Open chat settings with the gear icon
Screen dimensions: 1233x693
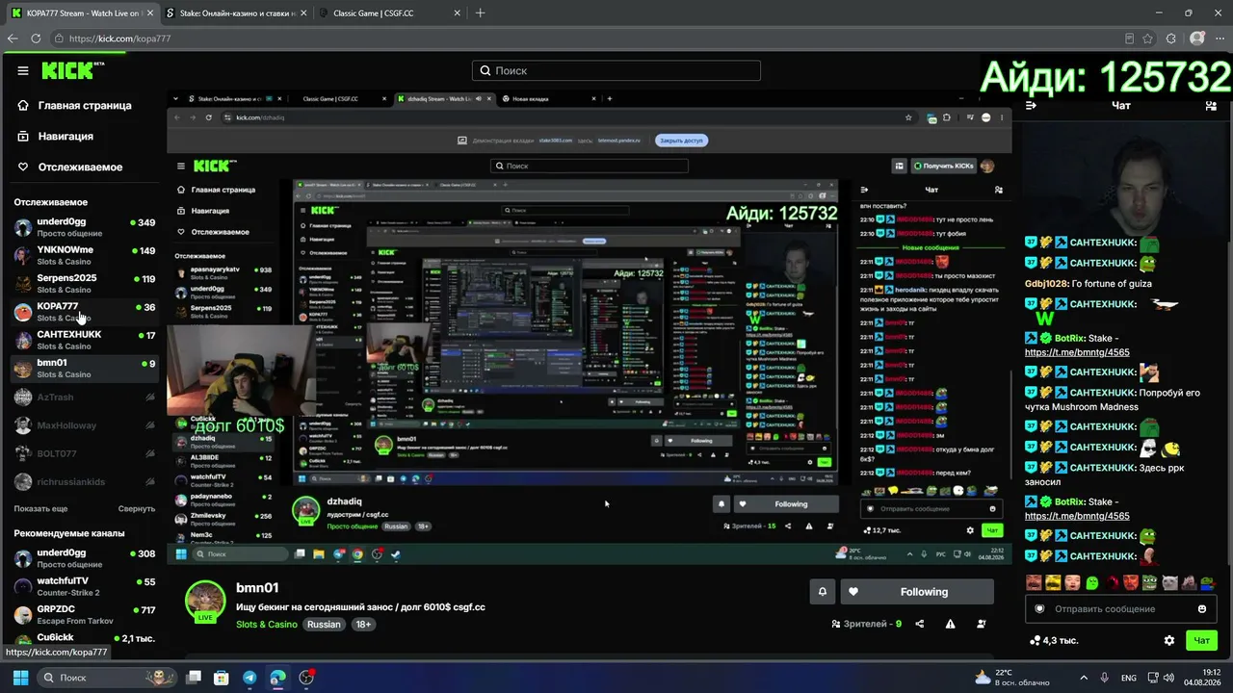point(1169,640)
